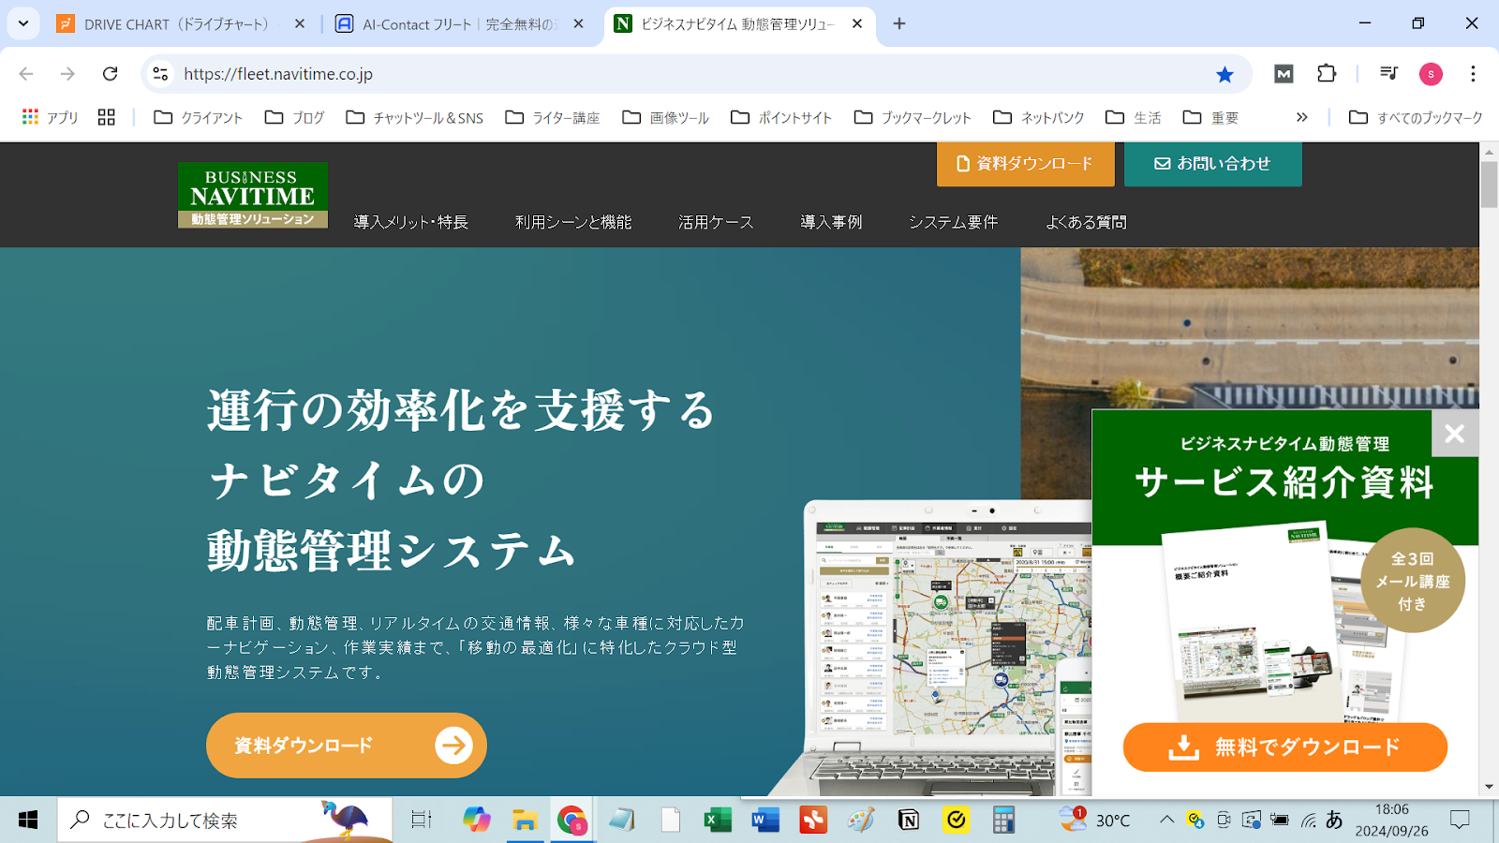Viewport: 1499px width, 843px height.
Task: Close the サービス紹介資料 popup
Action: coord(1455,434)
